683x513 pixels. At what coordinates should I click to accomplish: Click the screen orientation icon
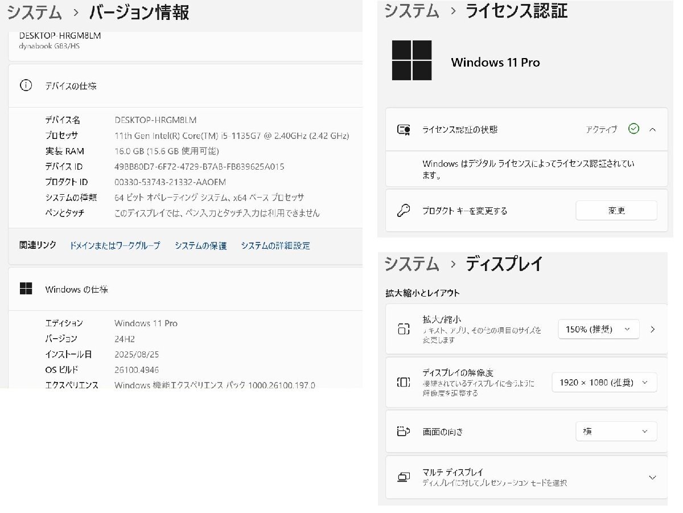(404, 431)
